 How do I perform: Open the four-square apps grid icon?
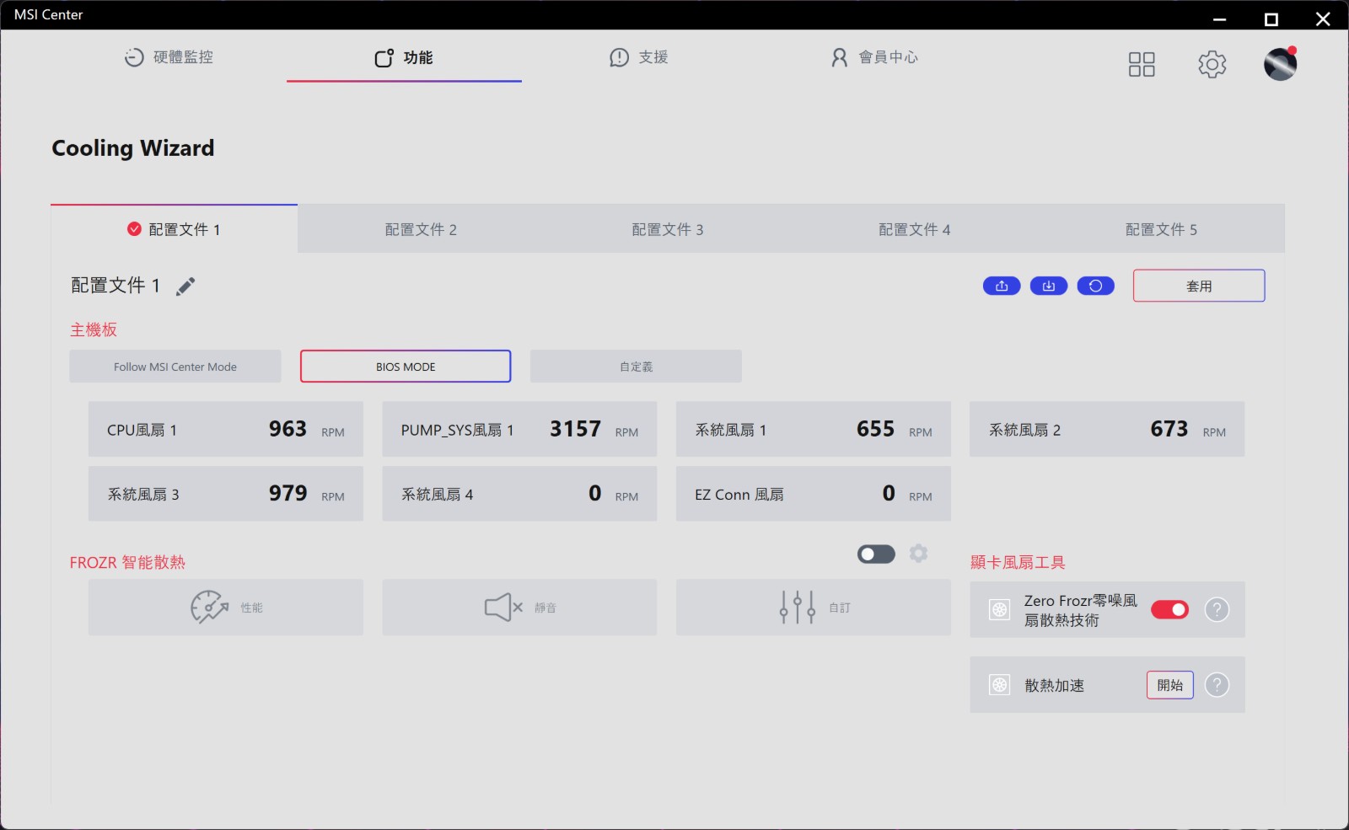click(x=1141, y=64)
